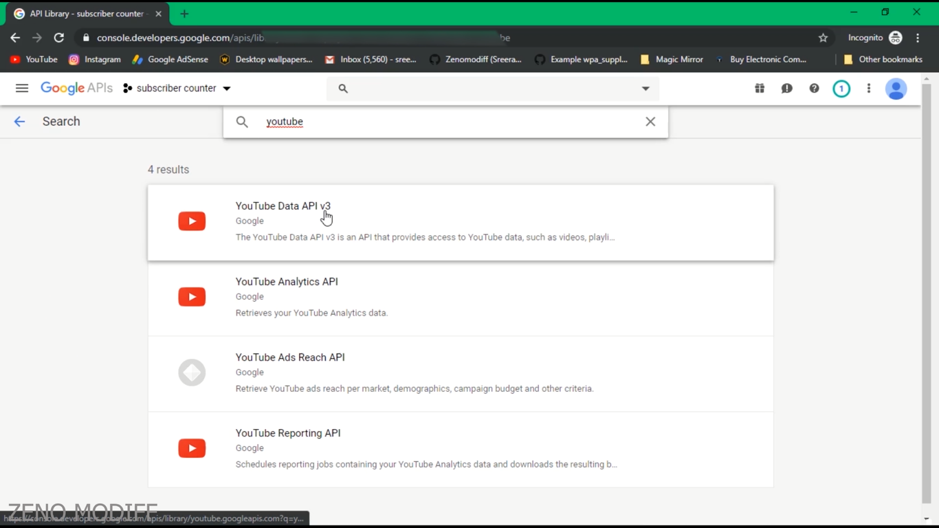Screen dimensions: 939x528
Task: Open the subscriber counter project selector
Action: click(x=177, y=88)
